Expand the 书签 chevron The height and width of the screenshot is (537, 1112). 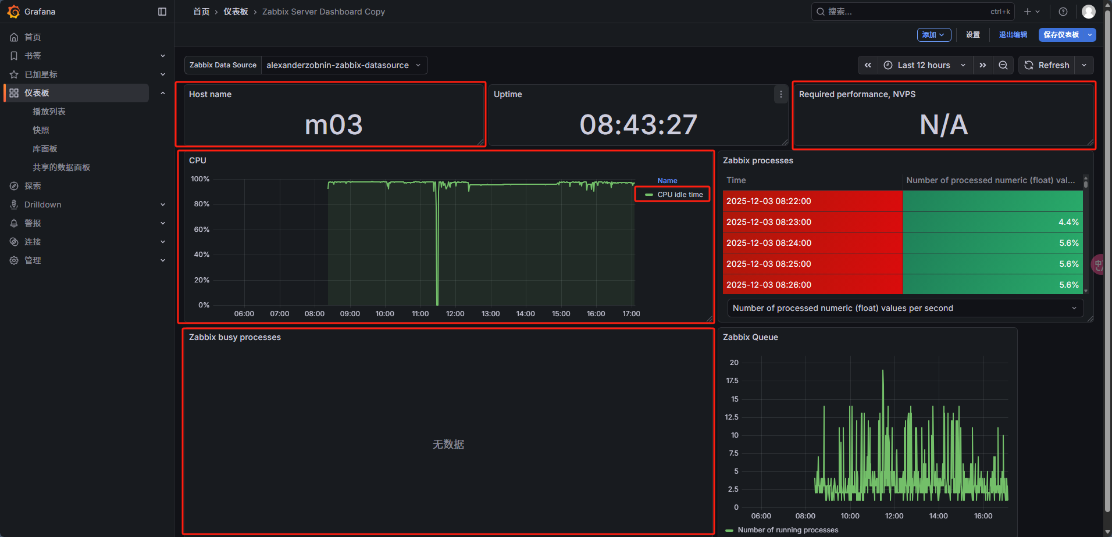(163, 56)
